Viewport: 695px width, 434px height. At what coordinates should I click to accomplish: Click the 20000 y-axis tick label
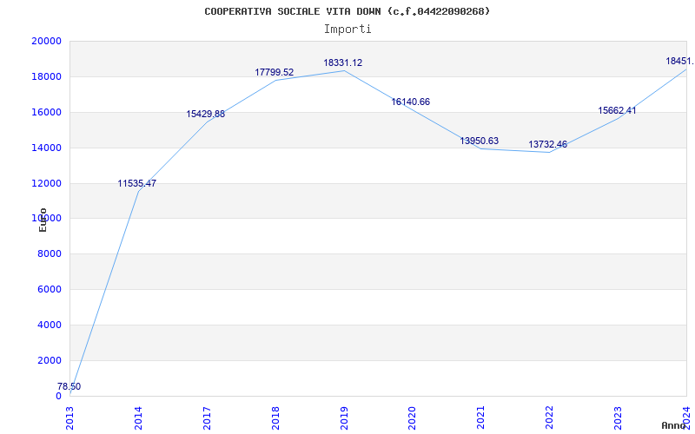[46, 41]
